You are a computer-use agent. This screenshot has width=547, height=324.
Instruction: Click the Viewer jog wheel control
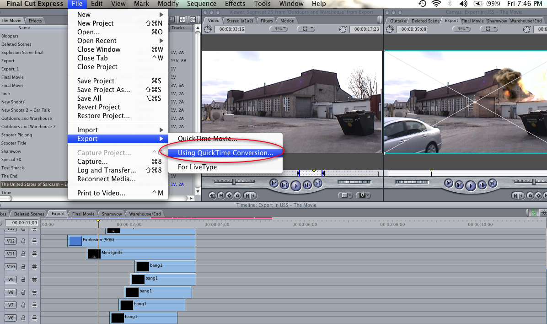tap(354, 182)
